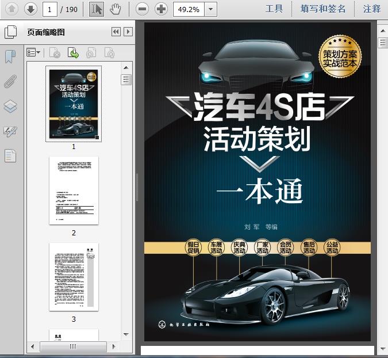Zoom out with the minus button

tap(143, 9)
